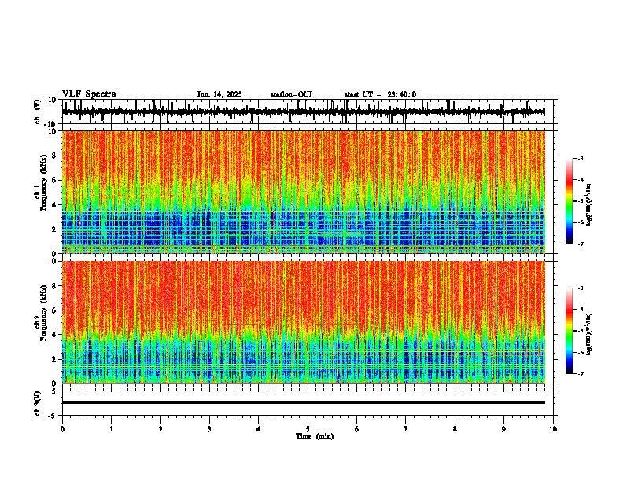Click the time axis tick label 9
Viewport: 623px width, 481px height.
(503, 429)
